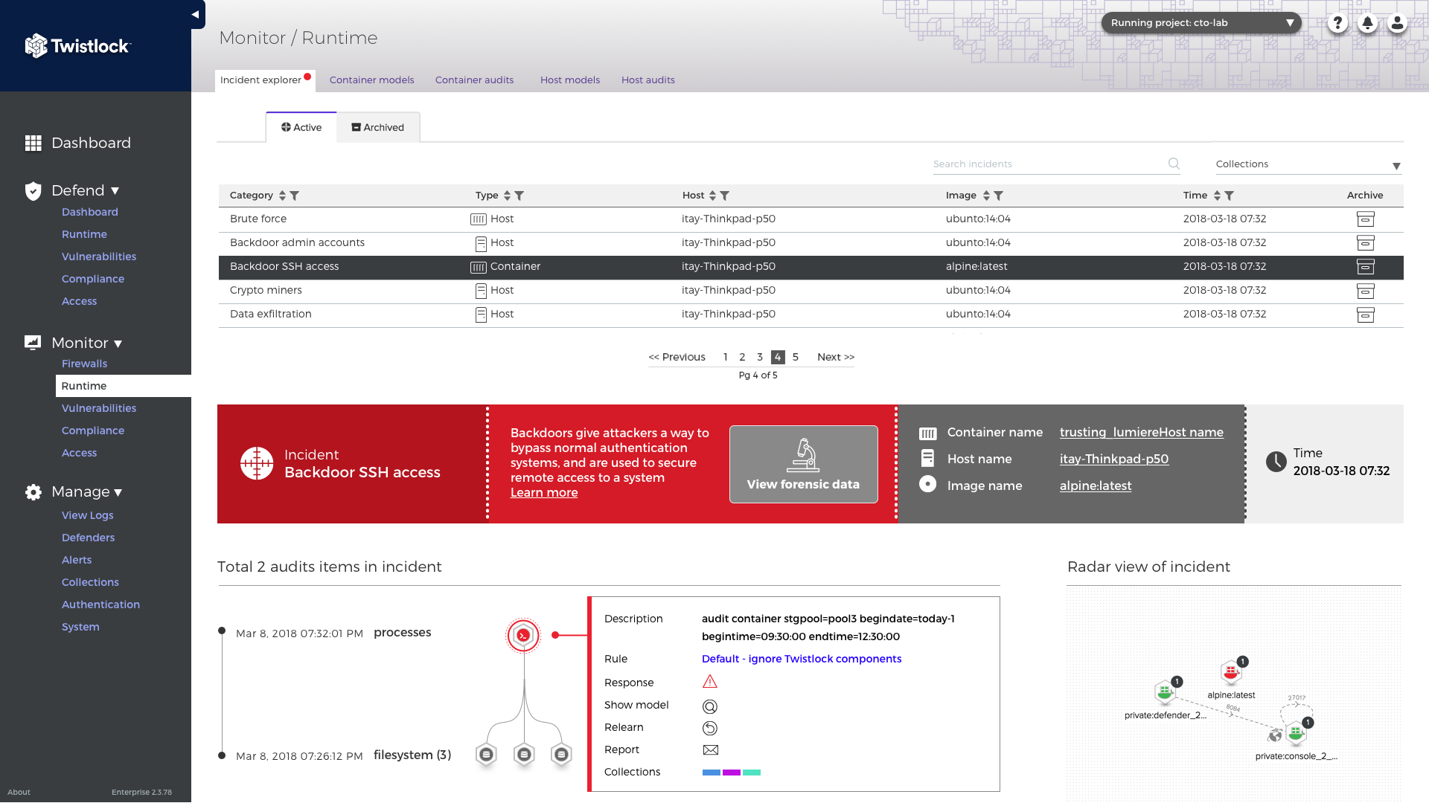This screenshot has height=803, width=1429.
Task: Open the help question mark icon
Action: click(1337, 23)
